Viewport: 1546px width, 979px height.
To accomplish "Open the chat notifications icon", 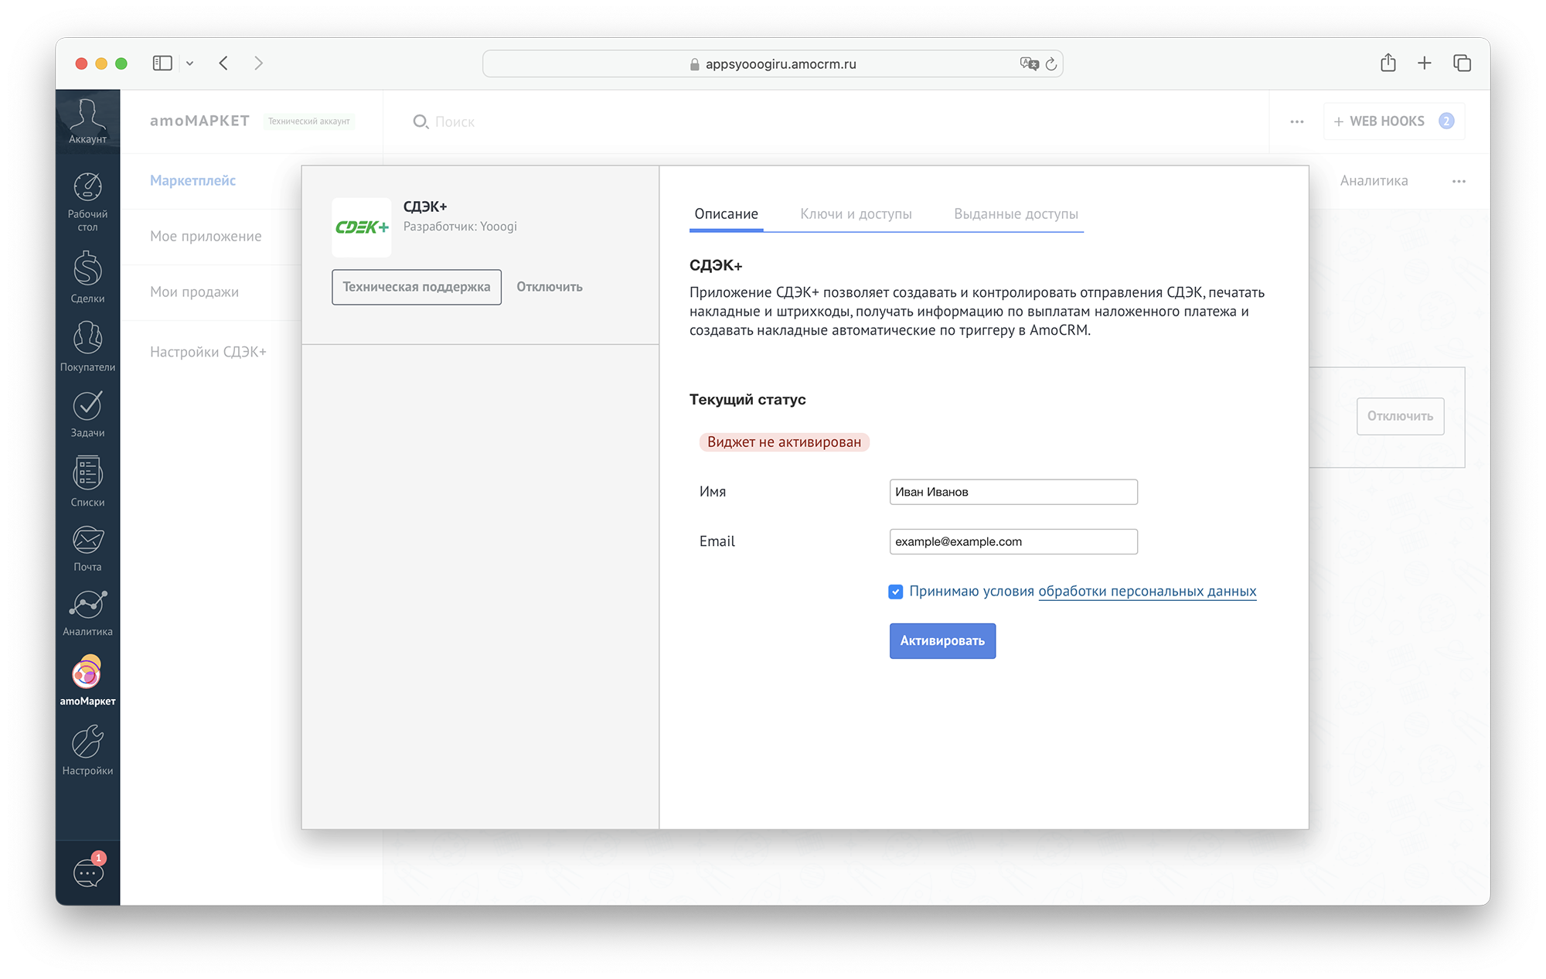I will (x=87, y=872).
